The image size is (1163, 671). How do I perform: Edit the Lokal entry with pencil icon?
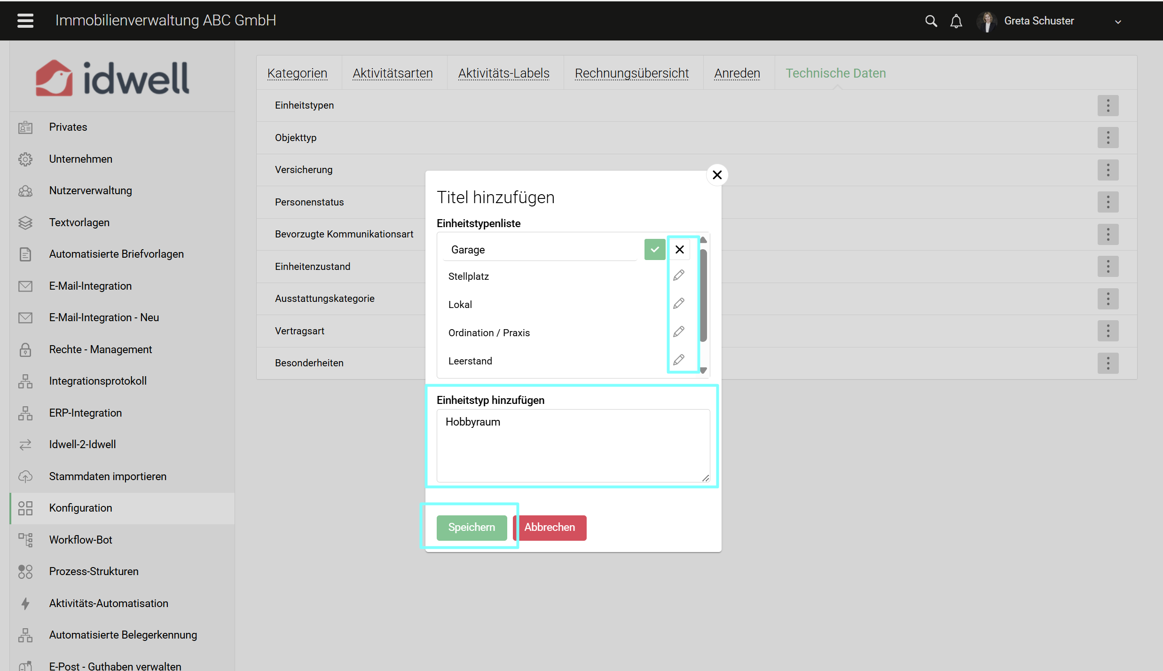[678, 304]
